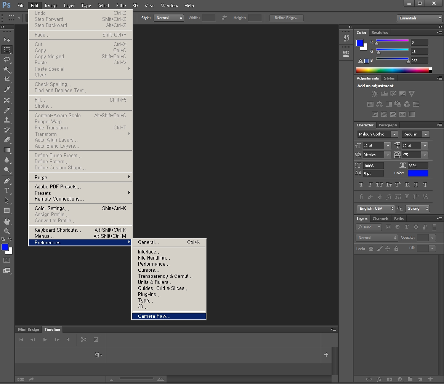Toggle Faux Bold in Character panel
This screenshot has height=384, width=444.
click(361, 185)
